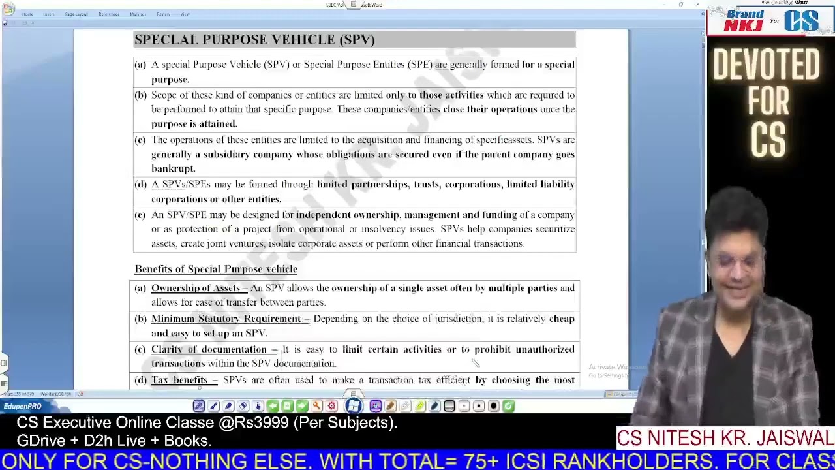Click the green refresh icon in Edupen toolbar
835x470 pixels.
[x=508, y=406]
